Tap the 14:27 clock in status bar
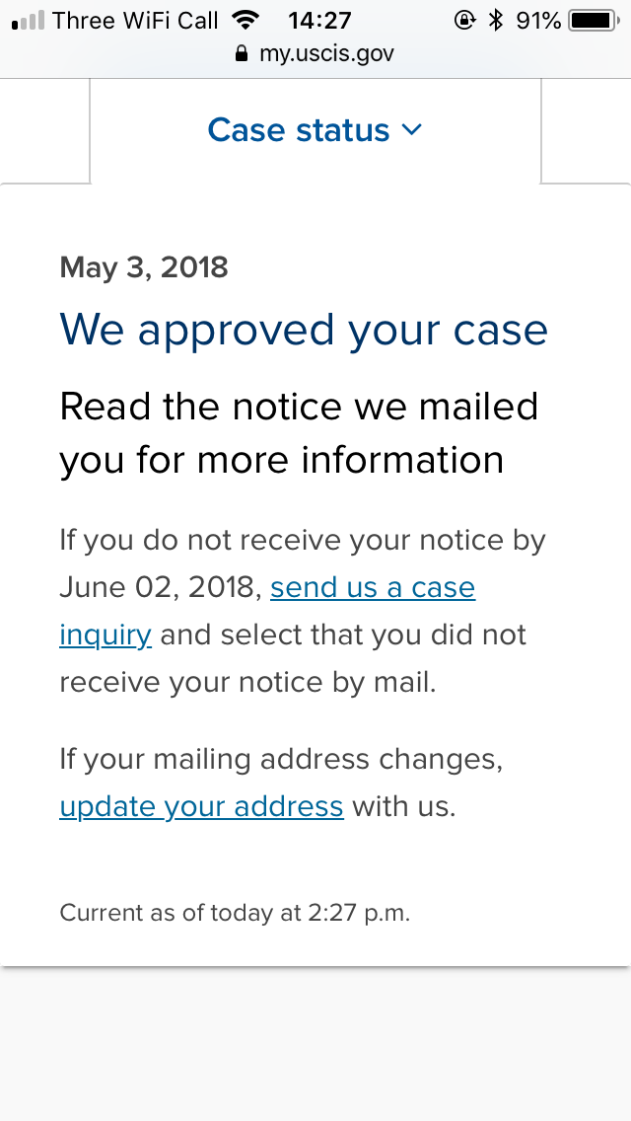The height and width of the screenshot is (1121, 631). click(x=319, y=20)
